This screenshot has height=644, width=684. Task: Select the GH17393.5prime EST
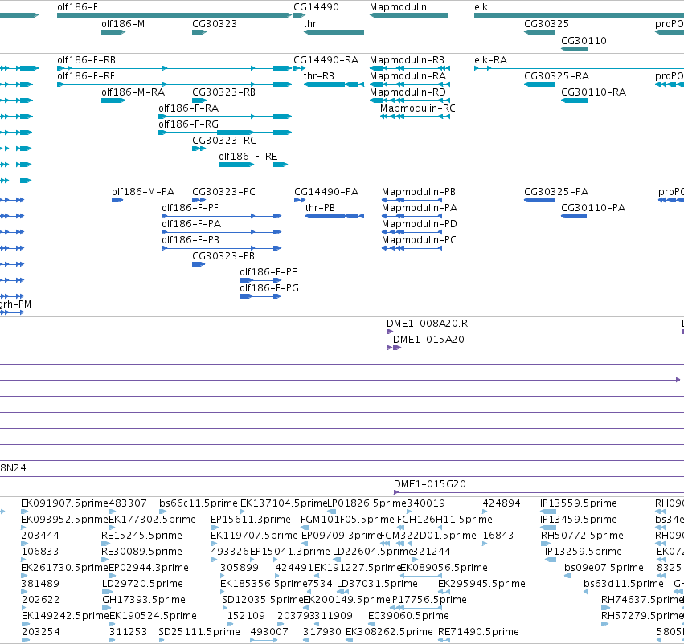coord(105,608)
